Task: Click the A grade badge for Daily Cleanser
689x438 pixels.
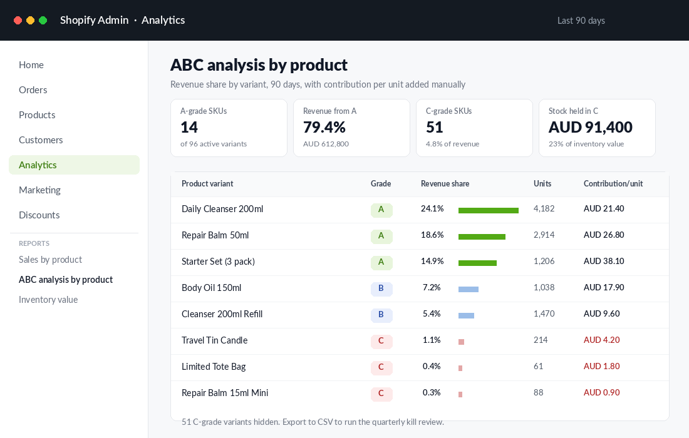Action: click(x=381, y=210)
